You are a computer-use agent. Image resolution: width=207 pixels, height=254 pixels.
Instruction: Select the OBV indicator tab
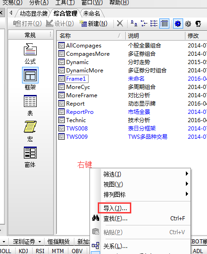point(77,251)
